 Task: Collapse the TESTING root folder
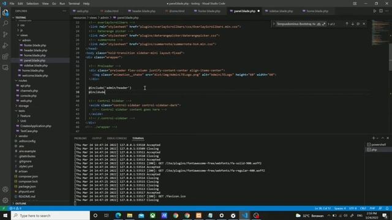pos(20,18)
